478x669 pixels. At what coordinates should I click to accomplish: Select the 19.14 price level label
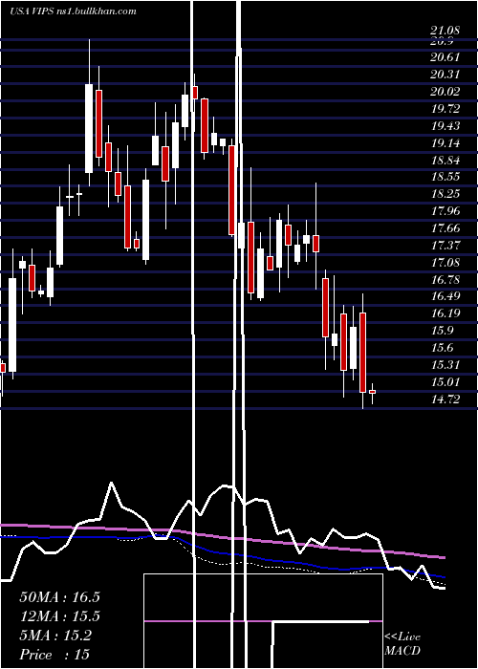[445, 143]
